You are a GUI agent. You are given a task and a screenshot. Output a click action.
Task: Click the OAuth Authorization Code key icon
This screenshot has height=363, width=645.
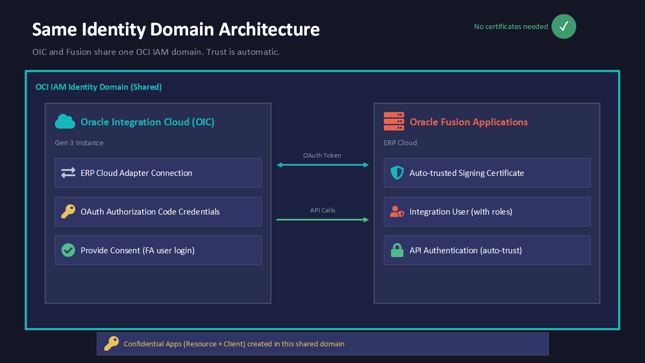point(68,212)
